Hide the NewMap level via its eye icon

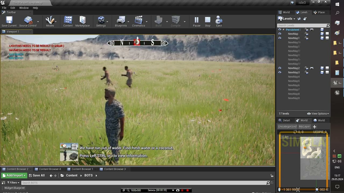point(280,34)
